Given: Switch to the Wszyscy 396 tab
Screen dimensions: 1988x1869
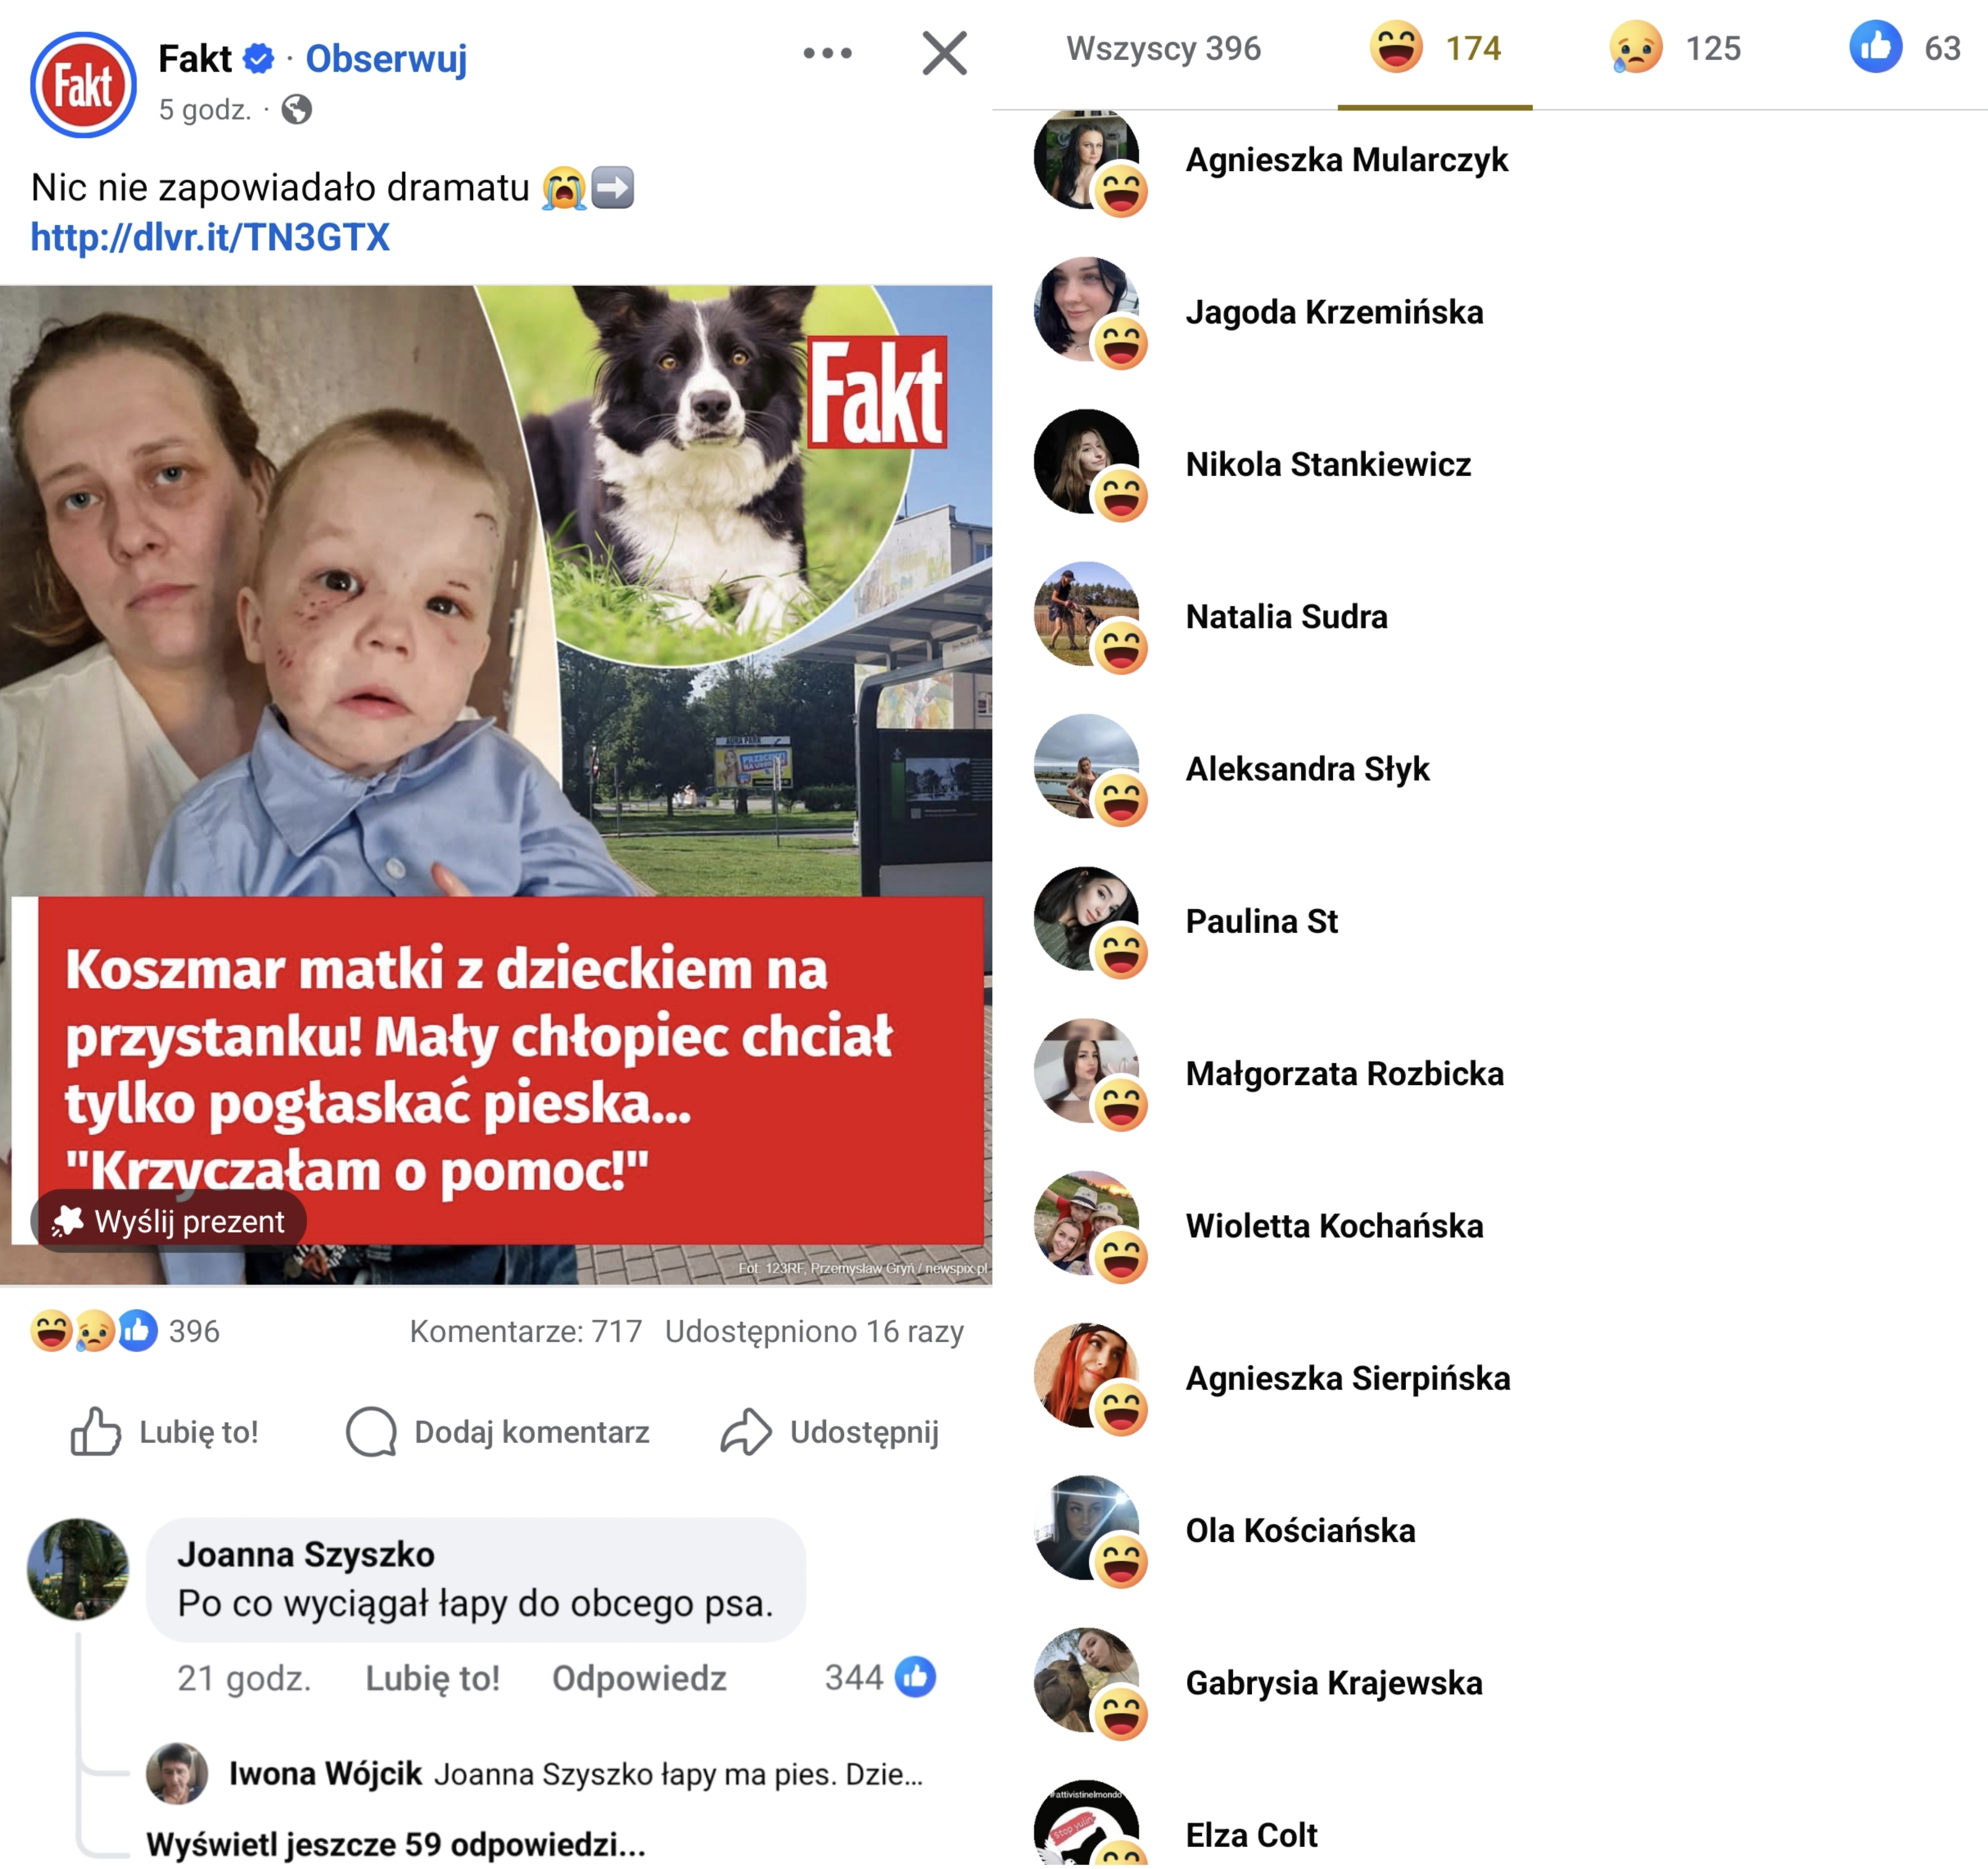Looking at the screenshot, I should 1163,48.
